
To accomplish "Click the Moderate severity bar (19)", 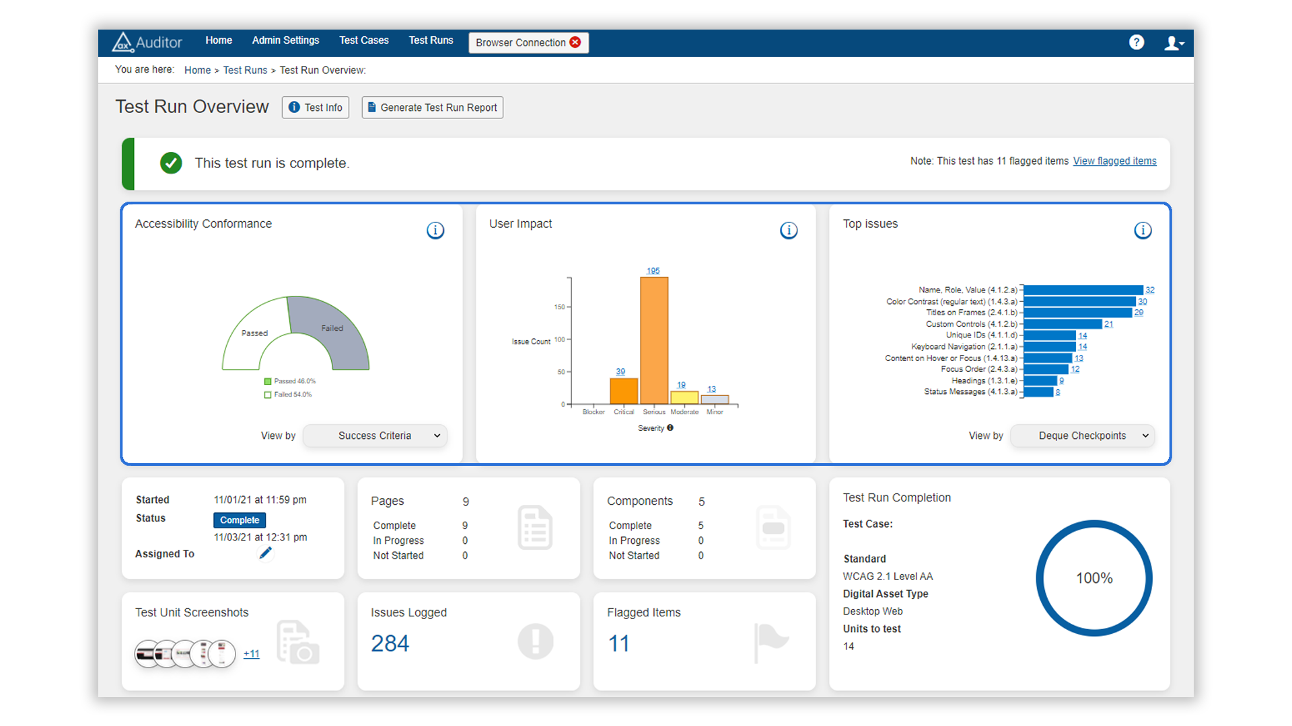I will pos(684,397).
